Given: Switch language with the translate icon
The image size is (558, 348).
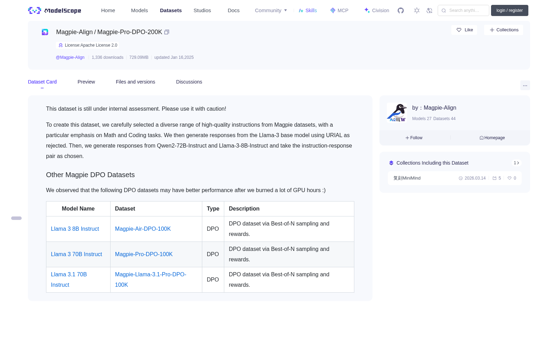Looking at the screenshot, I should [x=429, y=10].
